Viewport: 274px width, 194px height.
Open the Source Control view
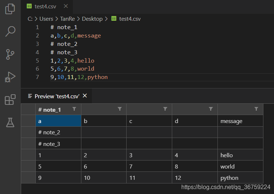point(10,54)
